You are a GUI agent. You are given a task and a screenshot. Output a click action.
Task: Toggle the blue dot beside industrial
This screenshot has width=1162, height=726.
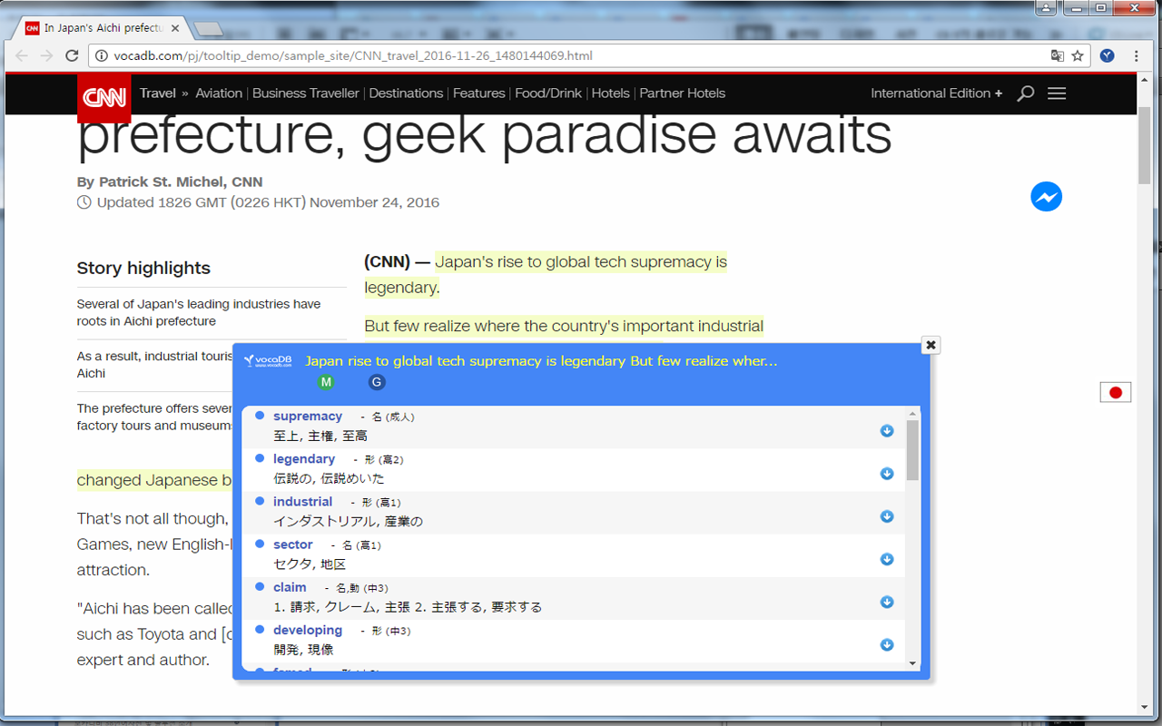(x=260, y=501)
